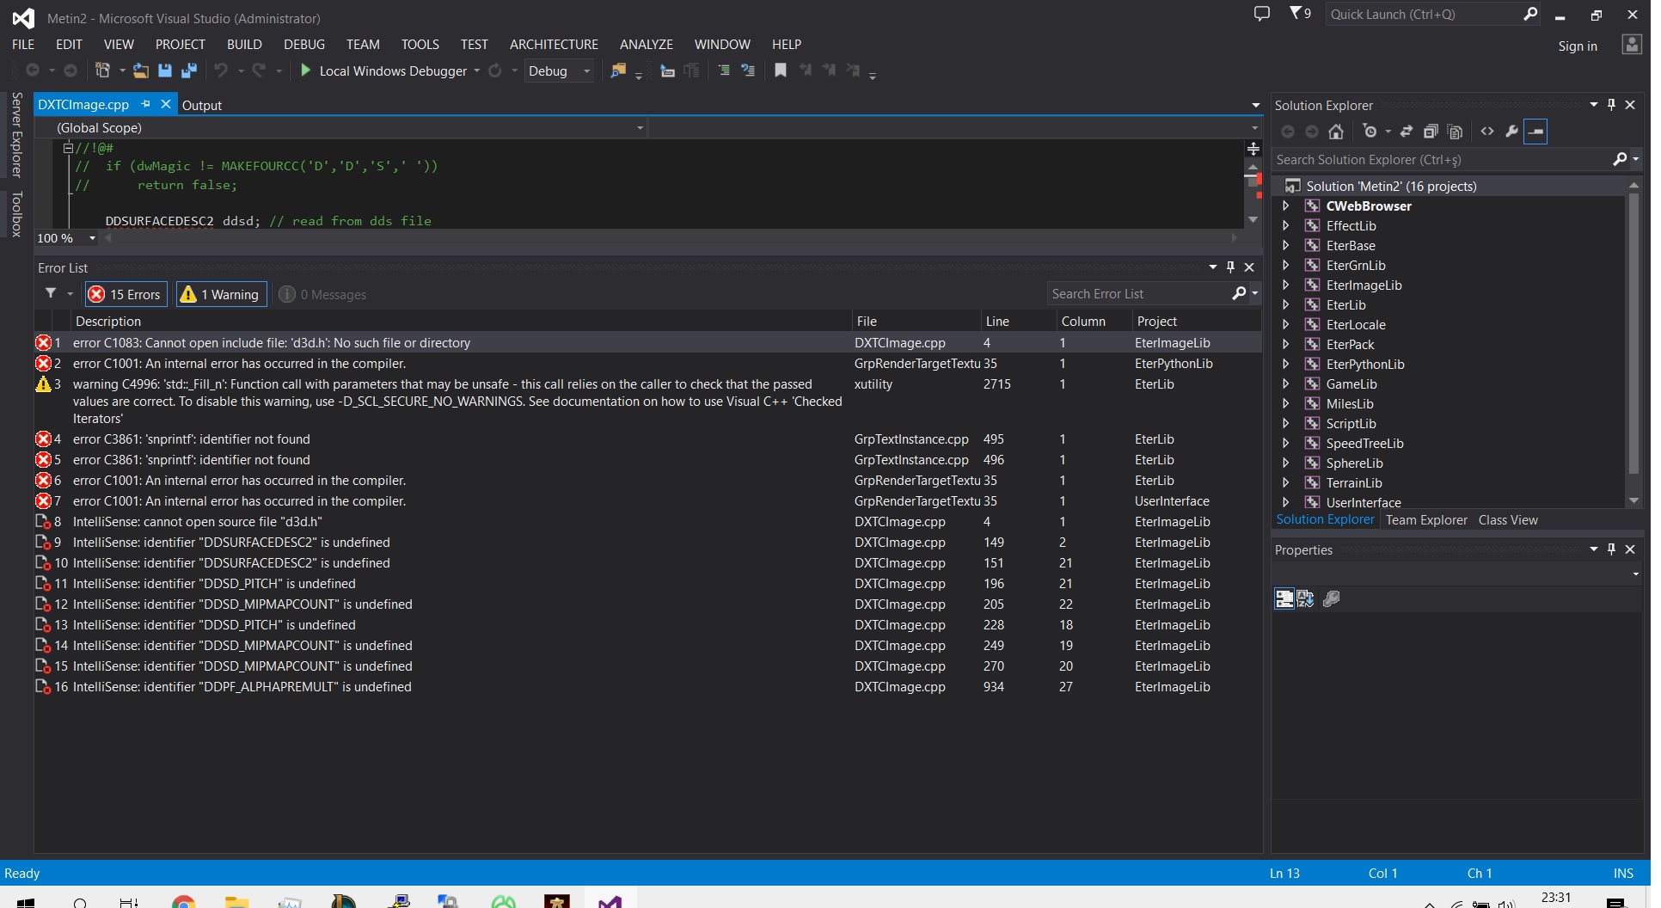Collapse all nodes in Solution Explorer
The image size is (1661, 908).
(x=1431, y=132)
